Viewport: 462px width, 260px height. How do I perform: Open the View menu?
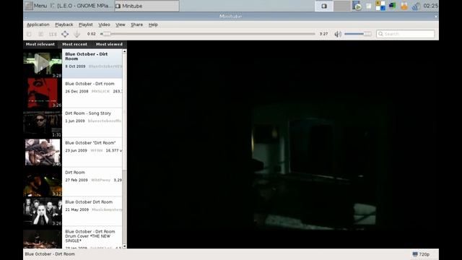pyautogui.click(x=121, y=25)
